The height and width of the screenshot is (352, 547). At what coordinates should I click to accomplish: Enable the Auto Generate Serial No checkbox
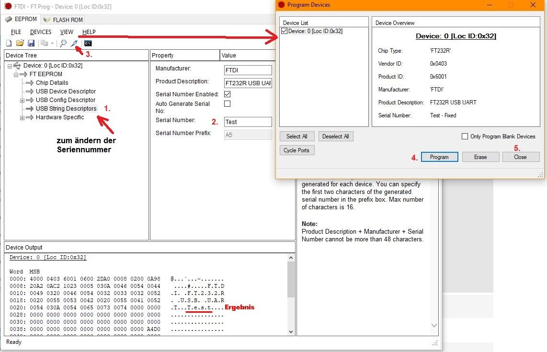(x=228, y=104)
